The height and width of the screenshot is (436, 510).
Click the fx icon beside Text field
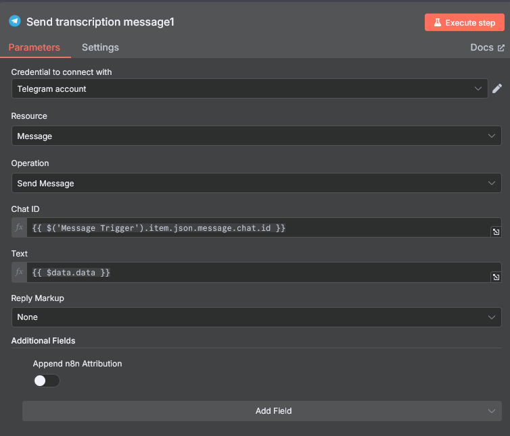[x=19, y=272]
